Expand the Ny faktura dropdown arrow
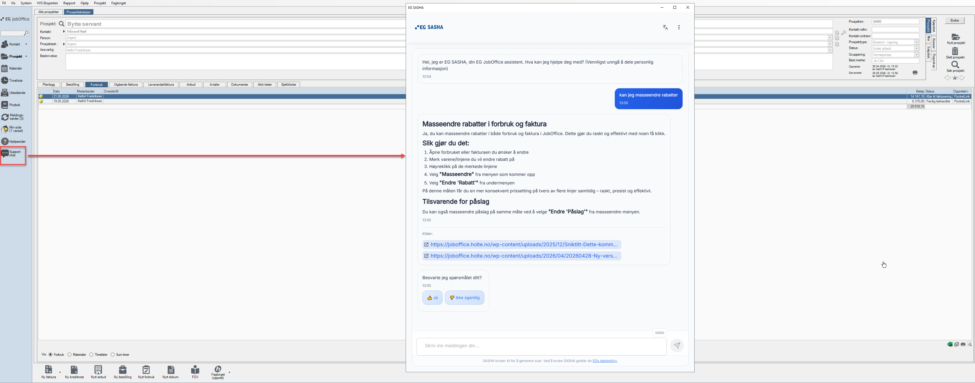Viewport: 975px width, 383px height. [x=60, y=373]
